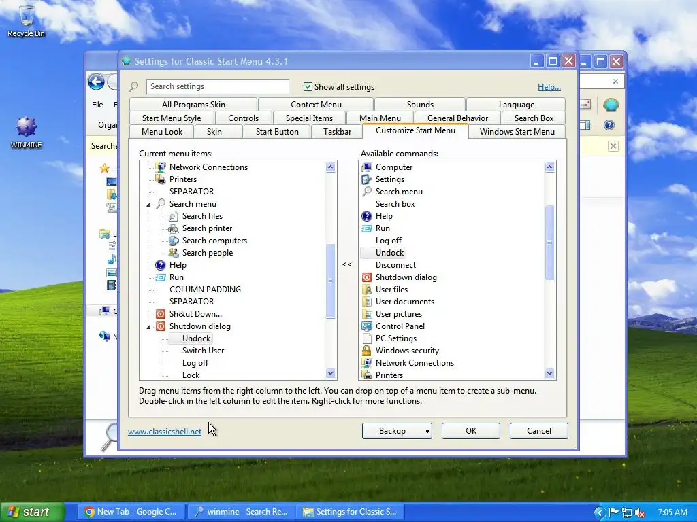Screen dimensions: 697x522
Task: Open the Main Menu tab
Action: (x=380, y=118)
